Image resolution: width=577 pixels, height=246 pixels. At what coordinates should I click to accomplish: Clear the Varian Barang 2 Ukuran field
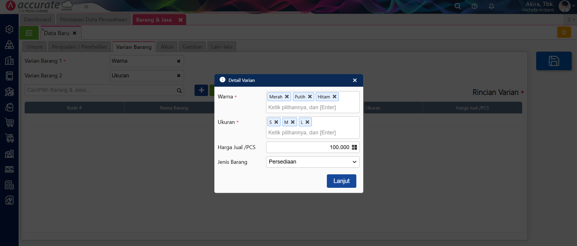click(x=179, y=76)
